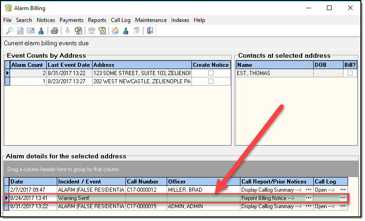Viewport: 365px width, 221px height.
Task: Click the payments coins toolbar icon
Action: tap(78, 31)
